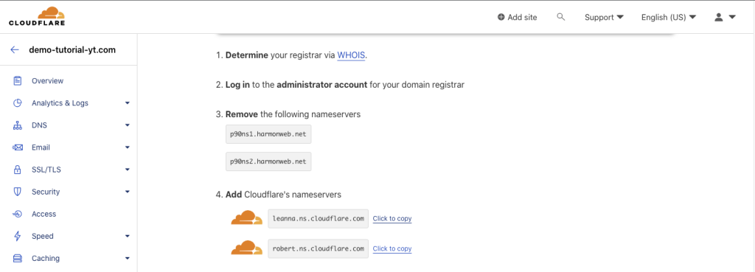This screenshot has height=272, width=755.
Task: Click the Overview clipboard icon
Action: tap(18, 81)
